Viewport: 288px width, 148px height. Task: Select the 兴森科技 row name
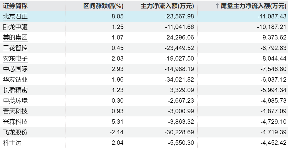point(15,122)
